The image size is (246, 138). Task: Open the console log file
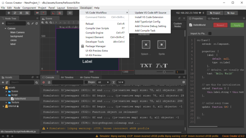pyautogui.click(x=49, y=82)
